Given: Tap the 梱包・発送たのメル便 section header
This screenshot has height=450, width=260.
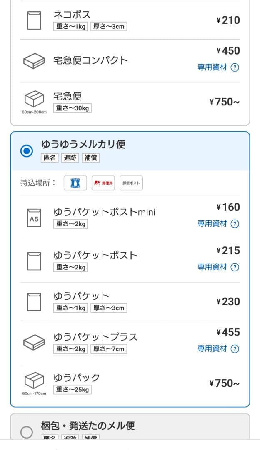Looking at the screenshot, I should pos(88,426).
